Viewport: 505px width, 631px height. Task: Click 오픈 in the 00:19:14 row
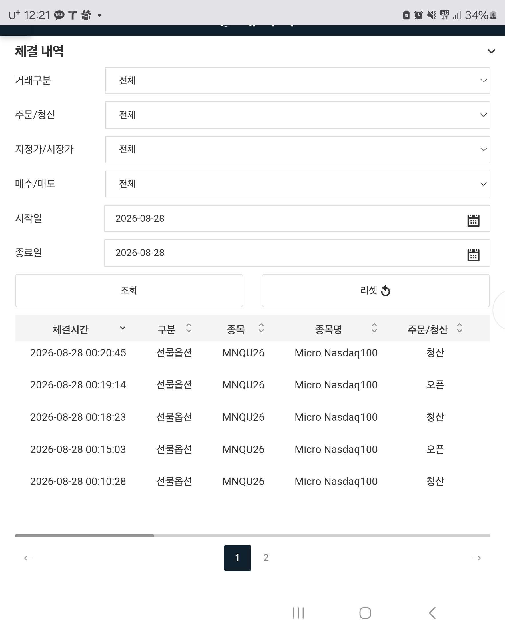[x=435, y=385]
